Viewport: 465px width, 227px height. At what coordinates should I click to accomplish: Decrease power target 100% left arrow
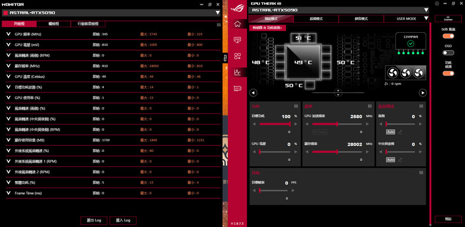254,124
